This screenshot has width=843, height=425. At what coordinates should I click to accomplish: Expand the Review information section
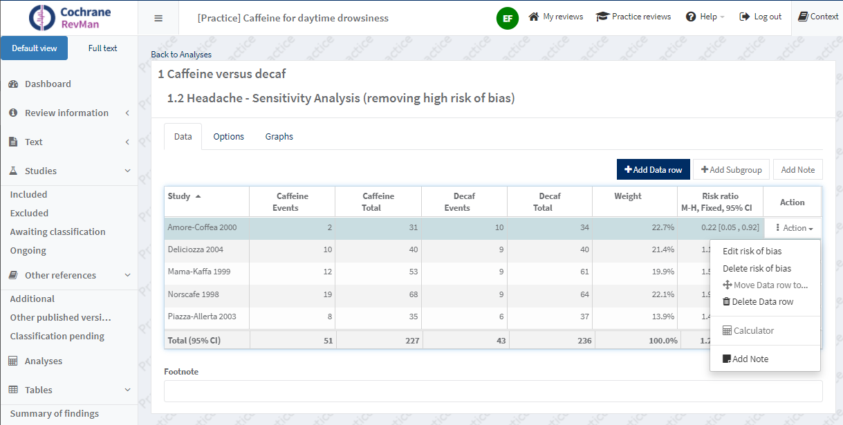click(127, 113)
